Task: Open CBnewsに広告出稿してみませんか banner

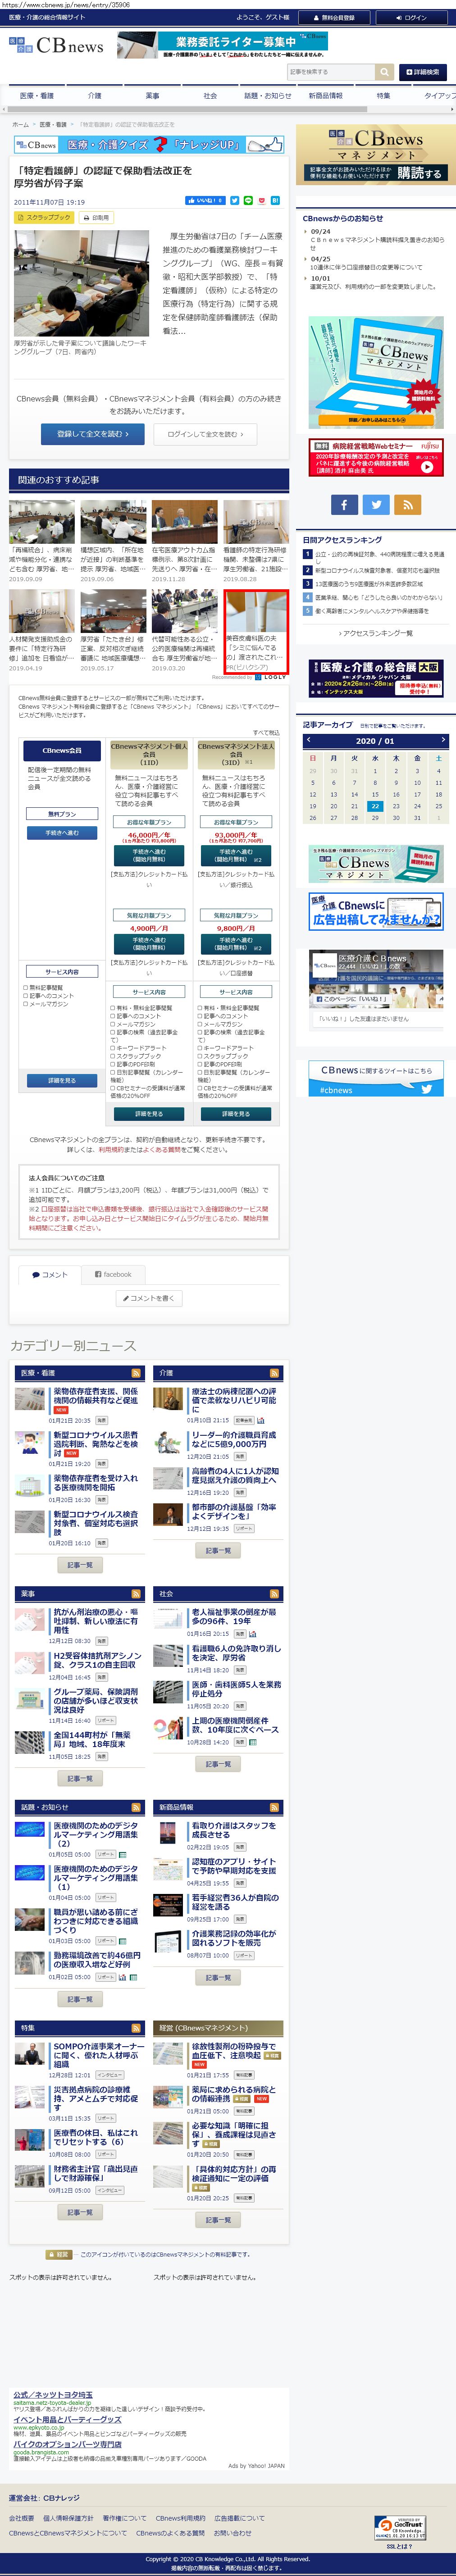Action: 376,912
